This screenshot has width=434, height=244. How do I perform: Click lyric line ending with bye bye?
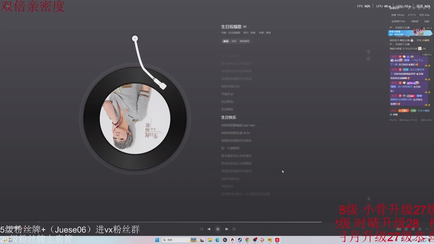pyautogui.click(x=238, y=125)
